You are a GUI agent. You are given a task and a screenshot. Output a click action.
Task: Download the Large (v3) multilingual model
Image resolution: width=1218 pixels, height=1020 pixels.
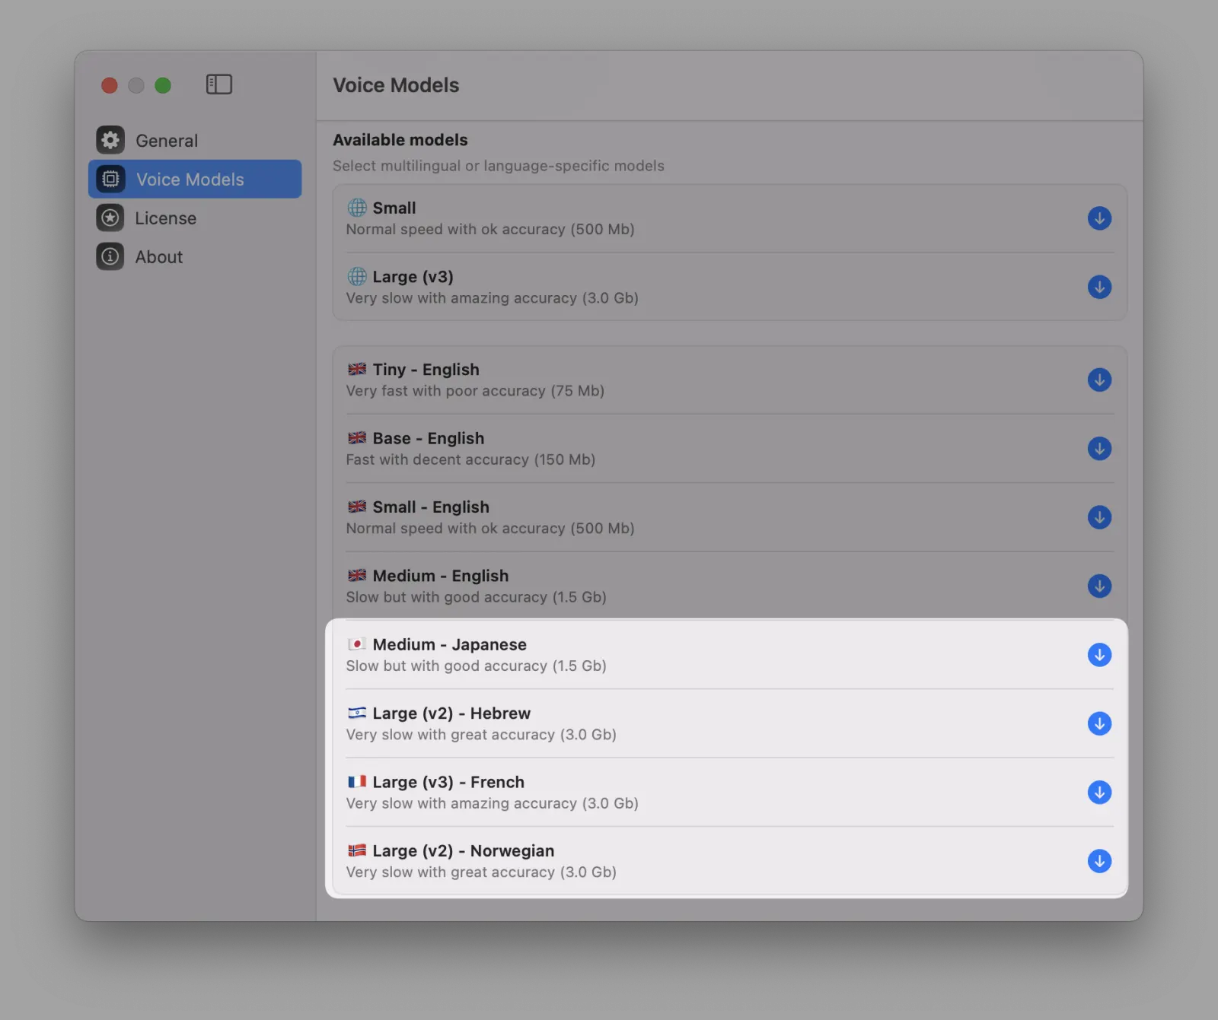coord(1099,287)
